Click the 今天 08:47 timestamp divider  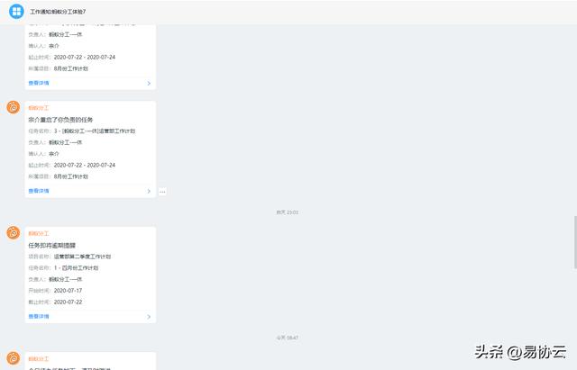click(288, 338)
